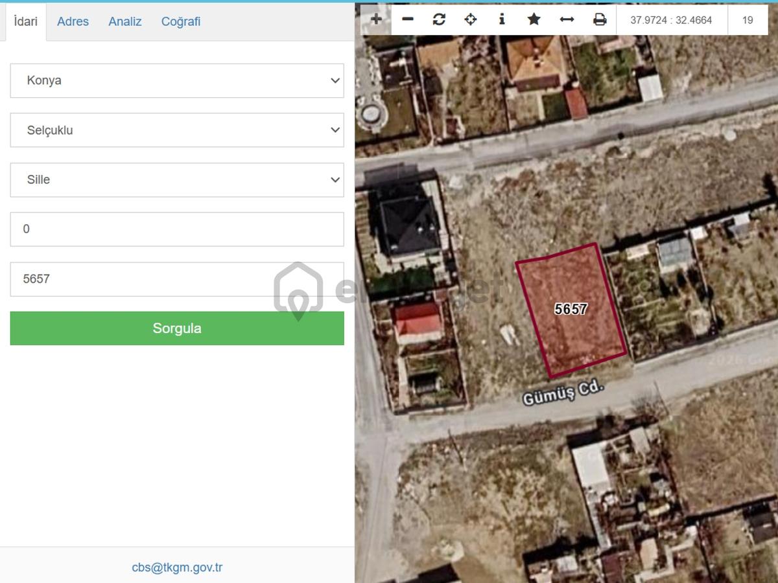Screen dimensions: 778x583
Task: Click the refresh map icon
Action: (439, 19)
